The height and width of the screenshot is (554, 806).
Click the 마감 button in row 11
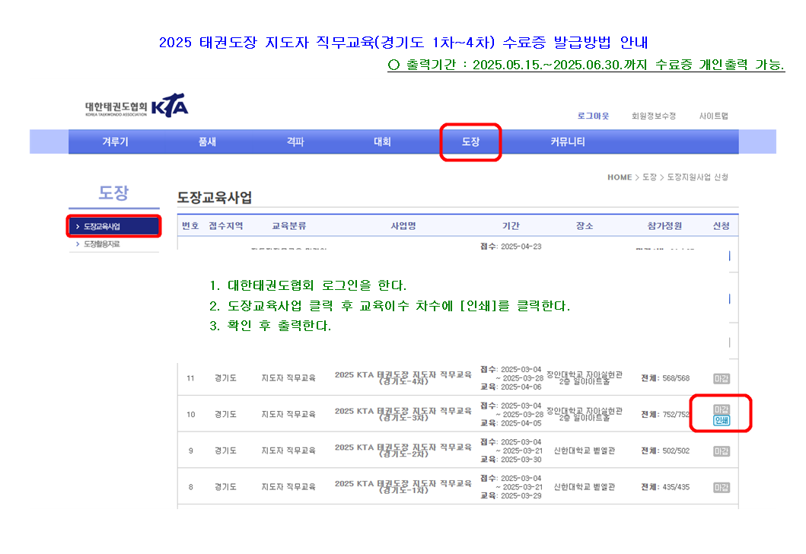[x=722, y=379]
